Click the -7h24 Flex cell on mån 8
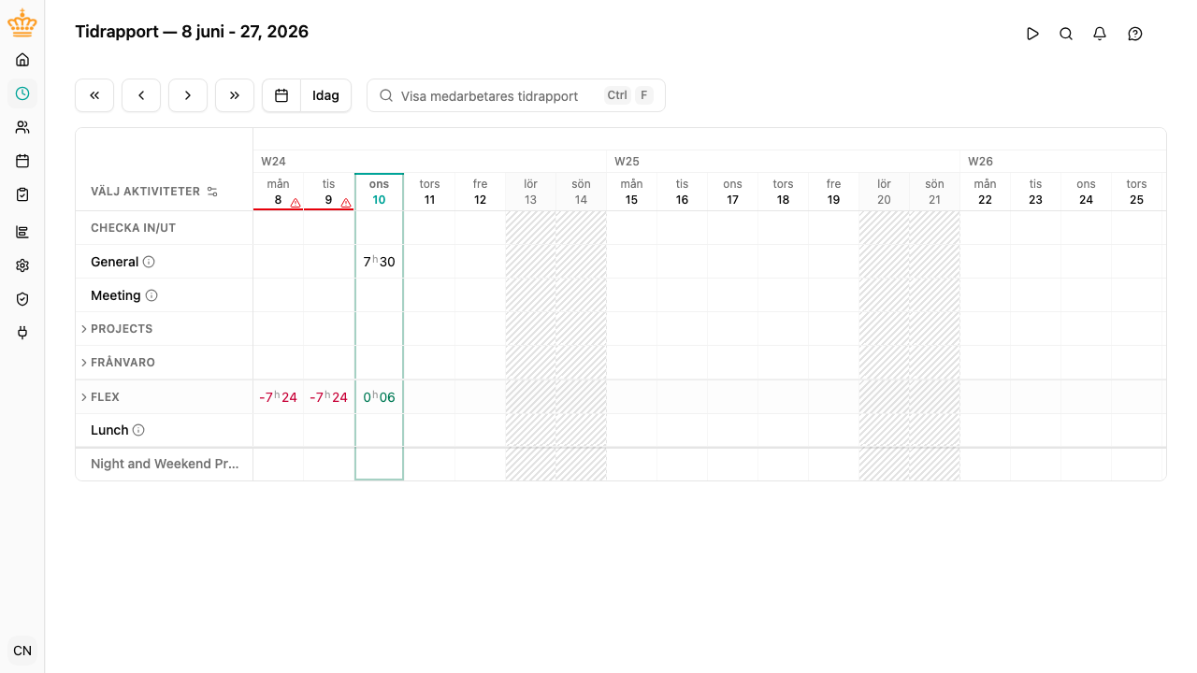 pos(278,397)
